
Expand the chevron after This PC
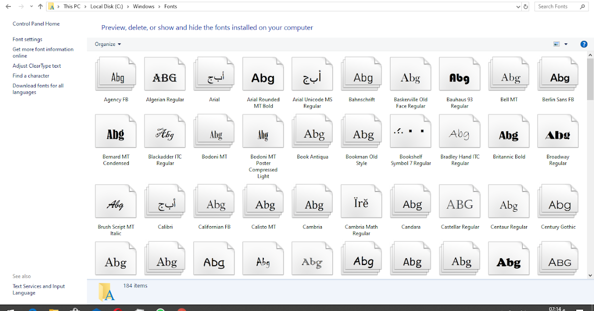point(86,6)
